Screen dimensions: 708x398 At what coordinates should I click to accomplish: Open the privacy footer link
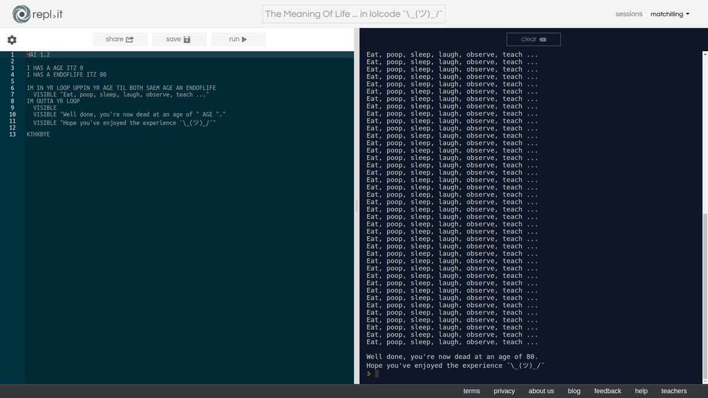504,391
